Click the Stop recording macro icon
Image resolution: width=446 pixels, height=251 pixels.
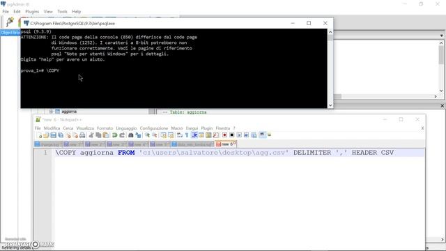click(x=232, y=135)
